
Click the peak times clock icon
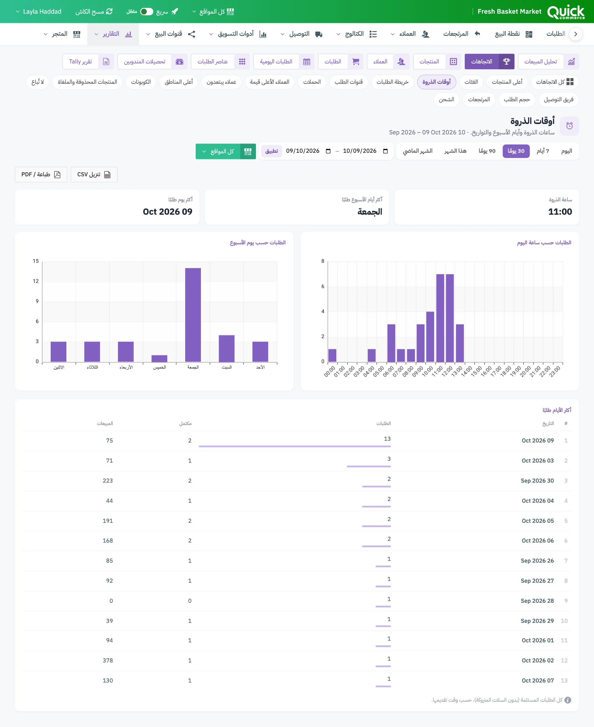(x=569, y=126)
